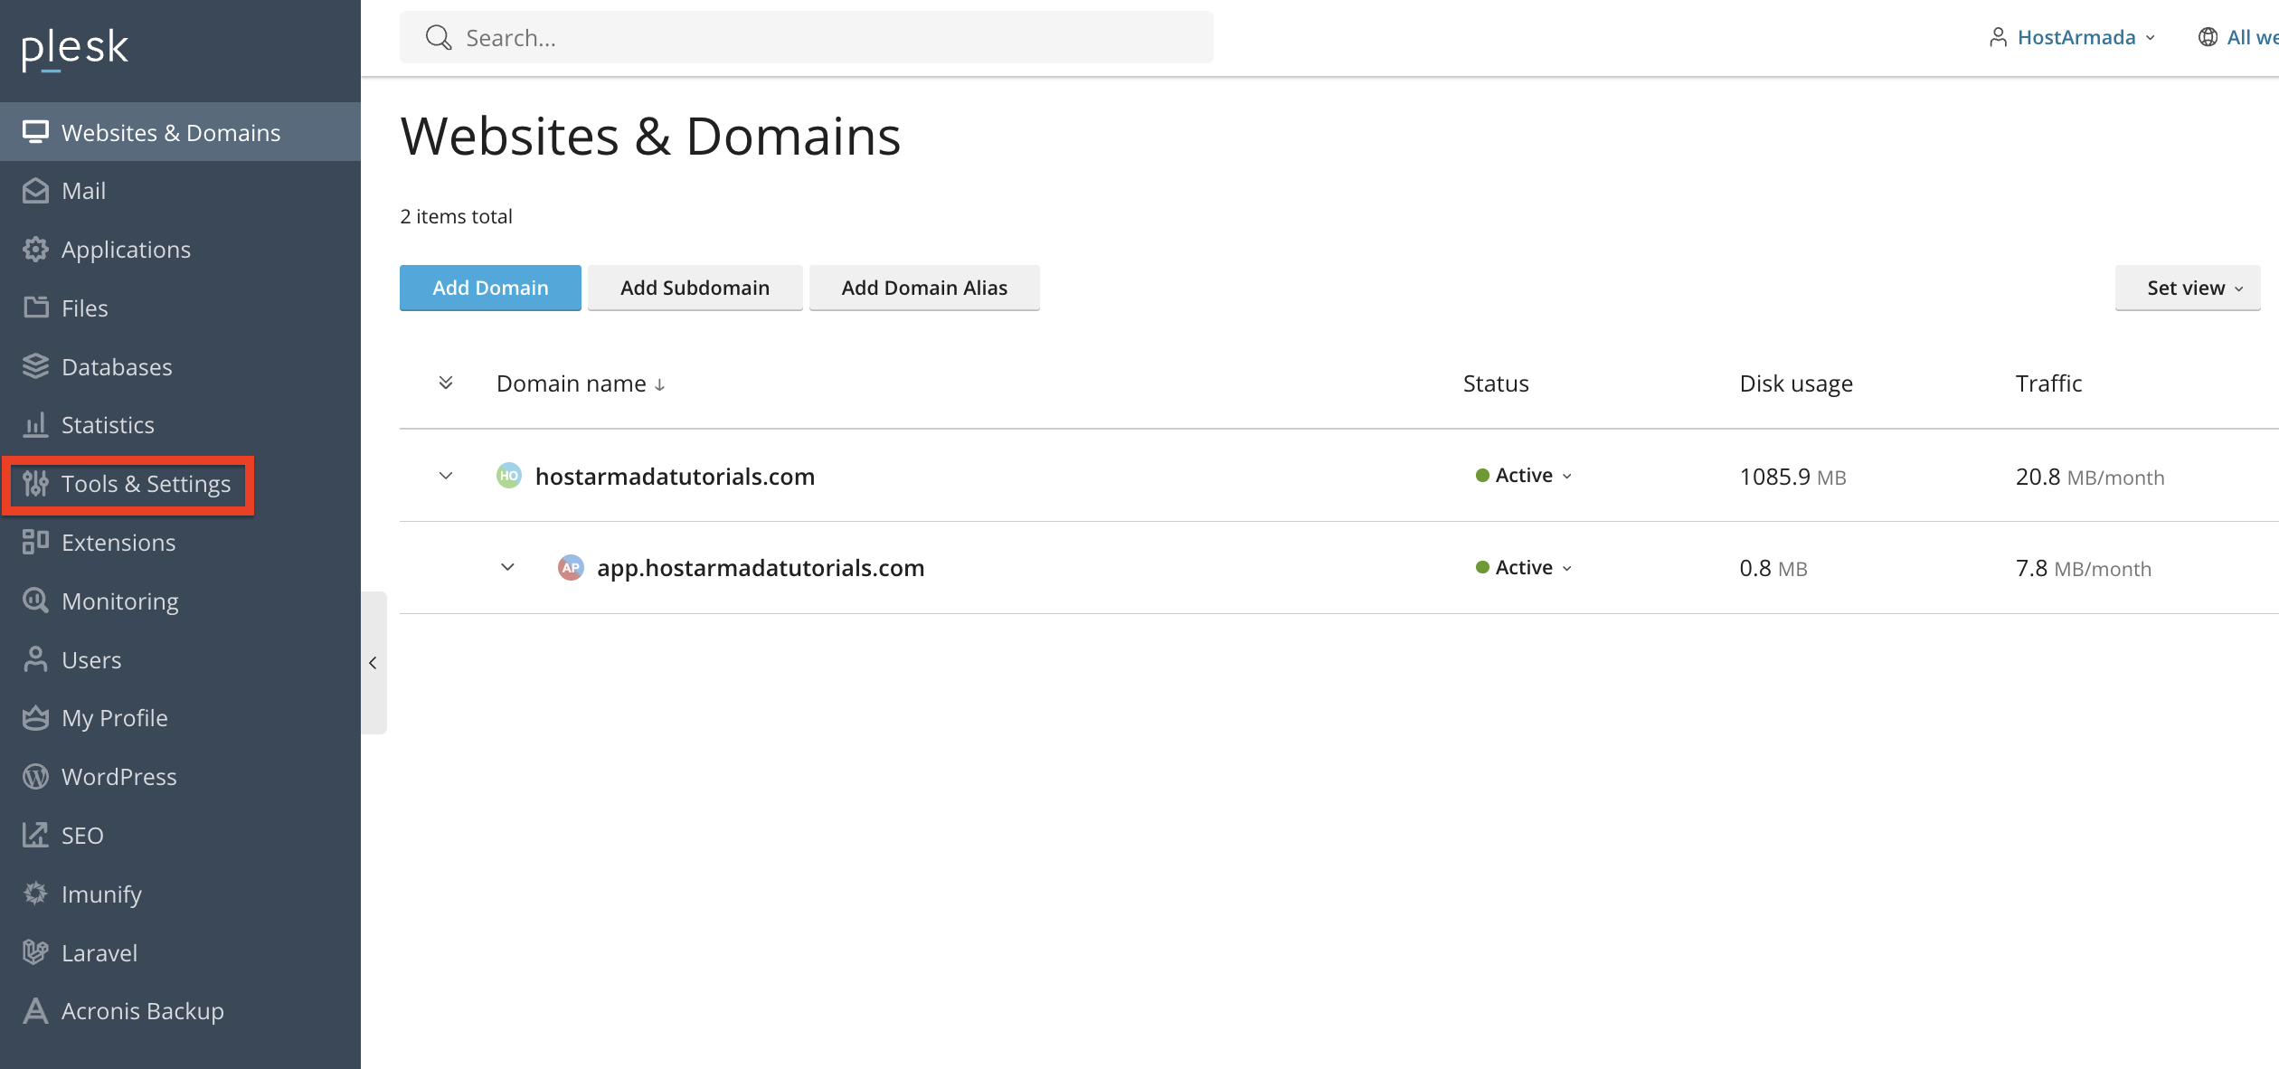Click the 1085.9 MB disk usage value

1792,477
